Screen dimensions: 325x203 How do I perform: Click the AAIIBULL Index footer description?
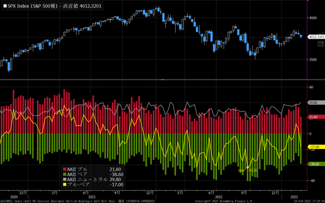click(x=78, y=201)
